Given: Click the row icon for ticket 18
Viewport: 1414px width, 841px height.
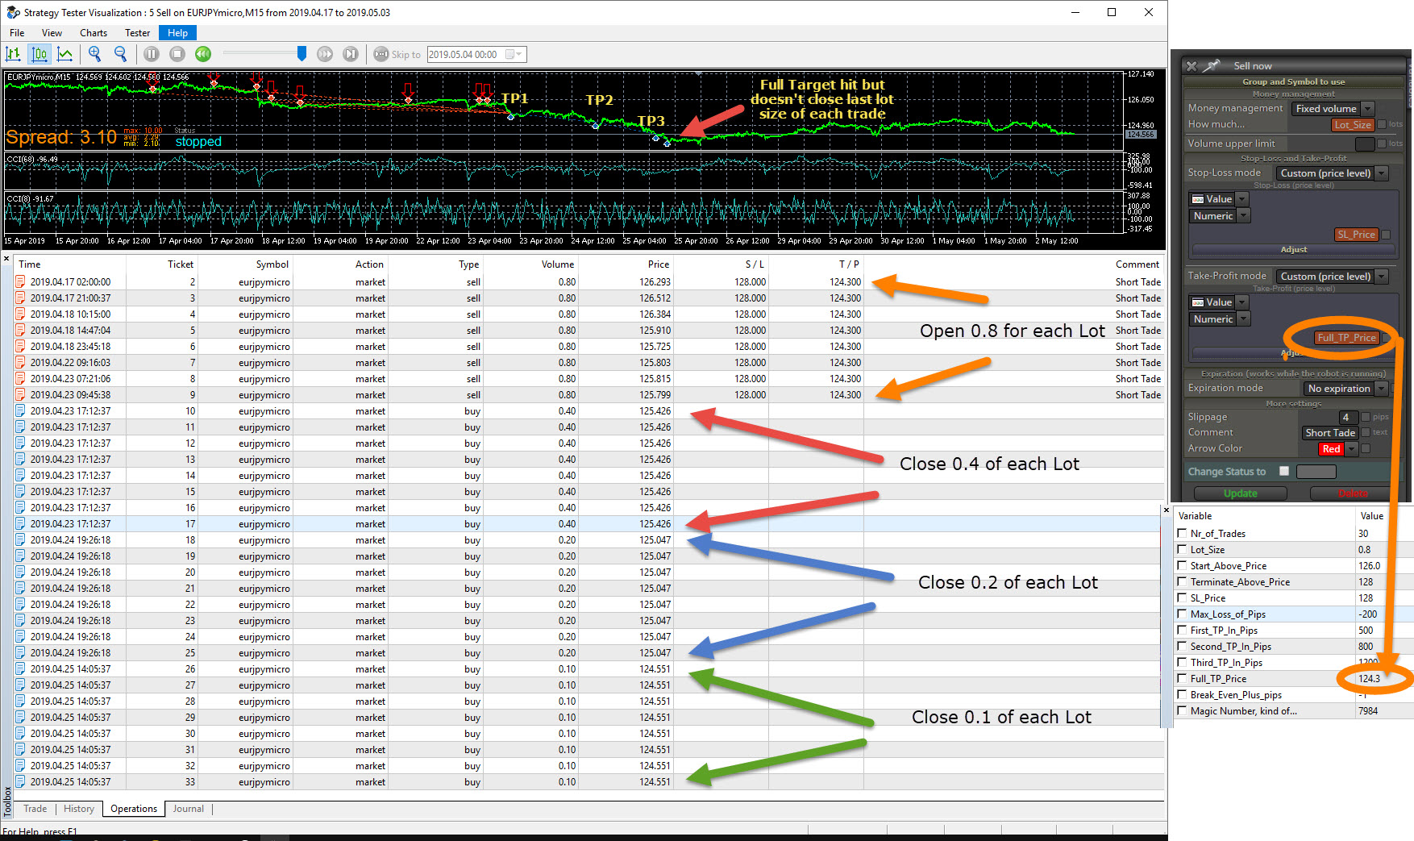Looking at the screenshot, I should tap(21, 540).
